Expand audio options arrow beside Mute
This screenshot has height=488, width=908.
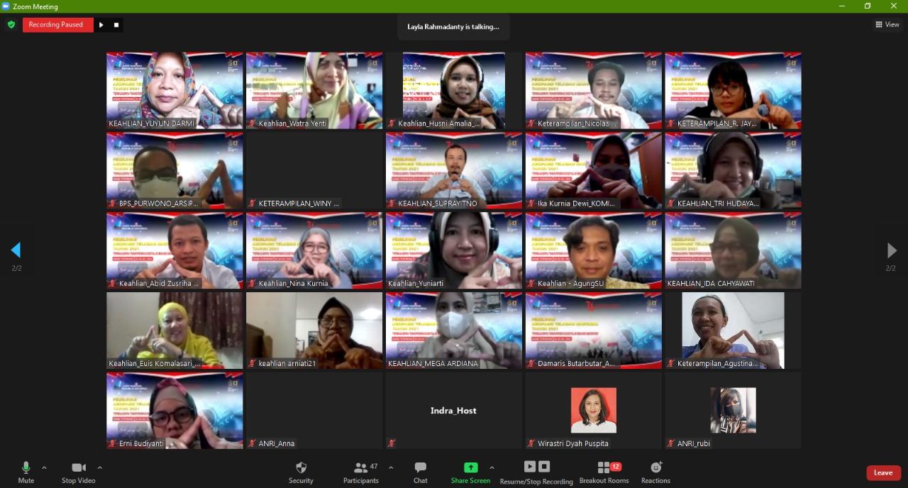44,467
